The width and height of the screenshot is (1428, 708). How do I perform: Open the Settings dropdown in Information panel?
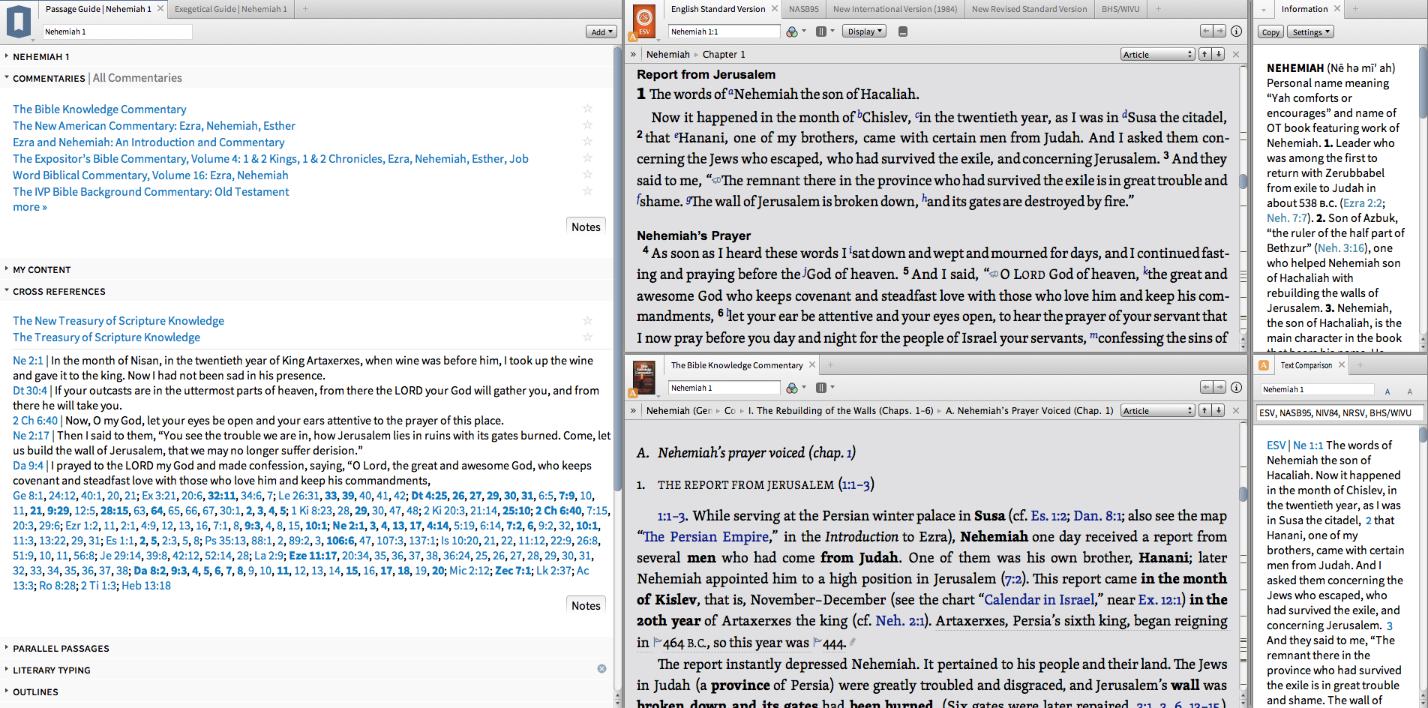[1311, 32]
